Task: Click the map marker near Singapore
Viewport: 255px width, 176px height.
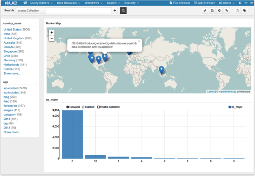Action: pos(161,70)
